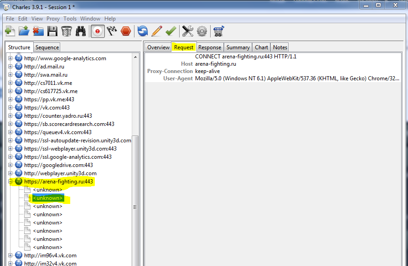The height and width of the screenshot is (266, 408).
Task: Click green globe icon of arena-fighting.ru
Action: tap(19, 181)
